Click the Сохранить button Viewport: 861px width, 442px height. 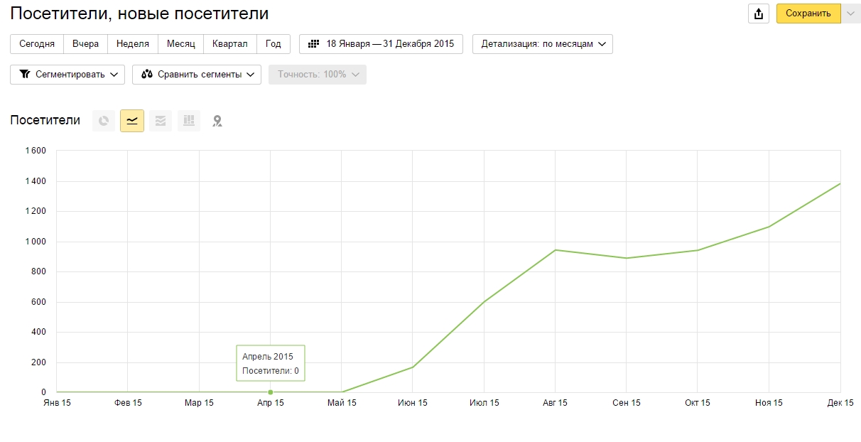click(808, 14)
